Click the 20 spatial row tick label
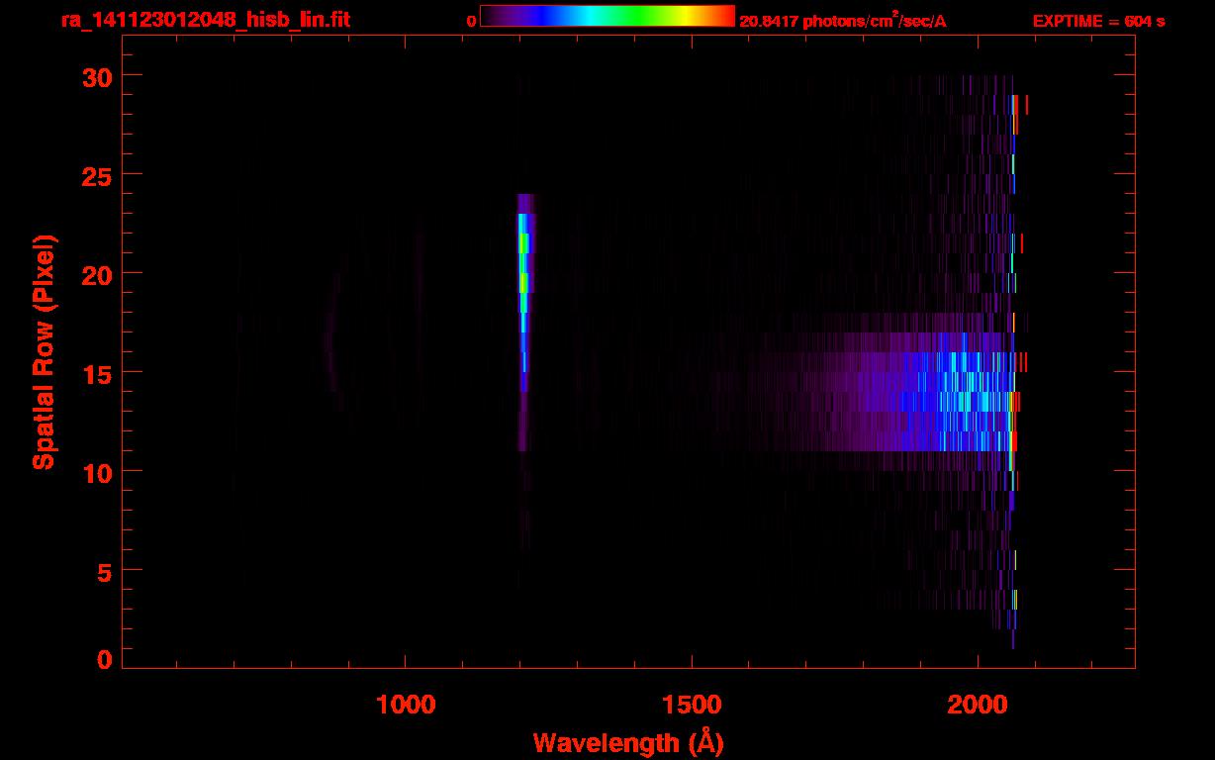The height and width of the screenshot is (760, 1215). [x=95, y=274]
